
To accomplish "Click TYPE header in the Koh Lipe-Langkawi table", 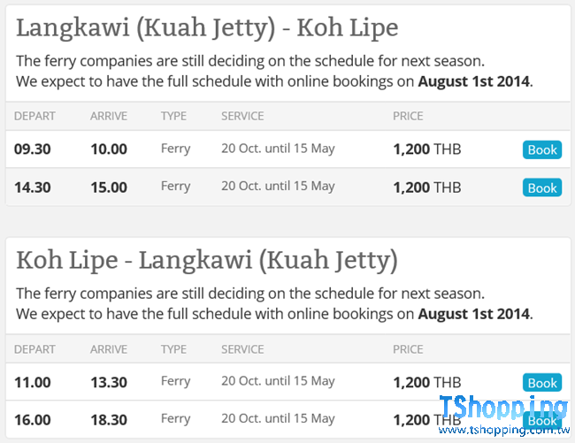I will click(x=173, y=349).
